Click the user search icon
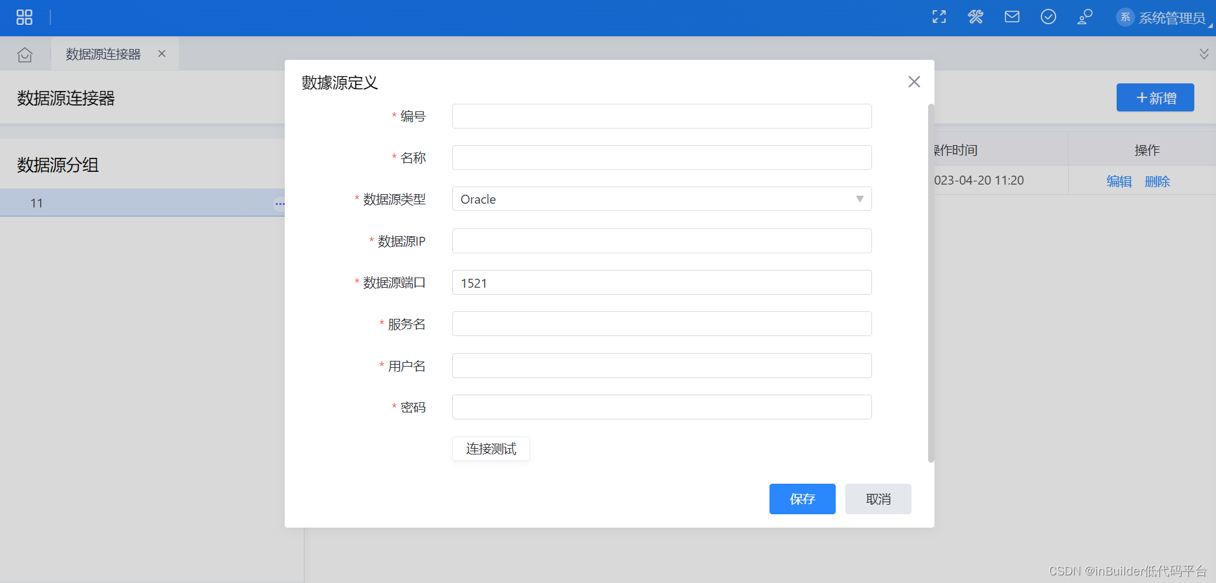The height and width of the screenshot is (583, 1216). coord(1085,17)
